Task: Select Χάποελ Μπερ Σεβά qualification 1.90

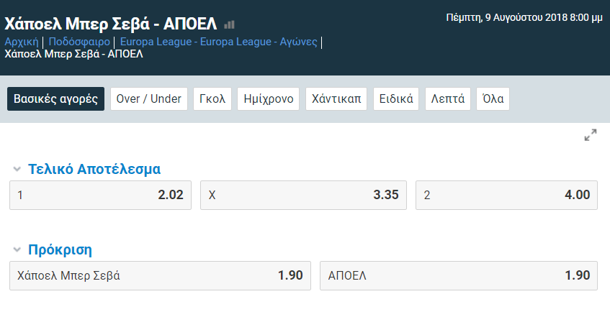Action: tap(161, 275)
